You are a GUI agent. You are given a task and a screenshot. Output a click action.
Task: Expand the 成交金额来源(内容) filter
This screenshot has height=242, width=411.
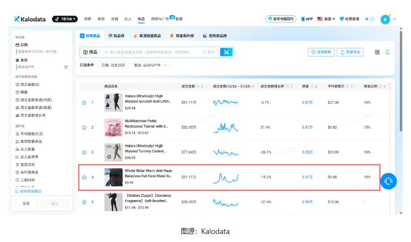click(x=33, y=100)
